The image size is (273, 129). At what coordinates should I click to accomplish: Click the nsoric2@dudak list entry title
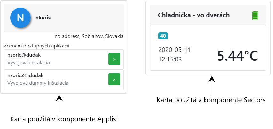click(26, 75)
